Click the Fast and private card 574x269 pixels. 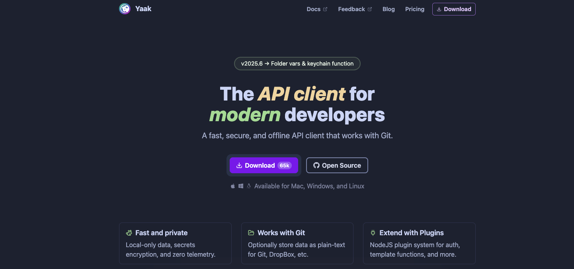tap(175, 243)
